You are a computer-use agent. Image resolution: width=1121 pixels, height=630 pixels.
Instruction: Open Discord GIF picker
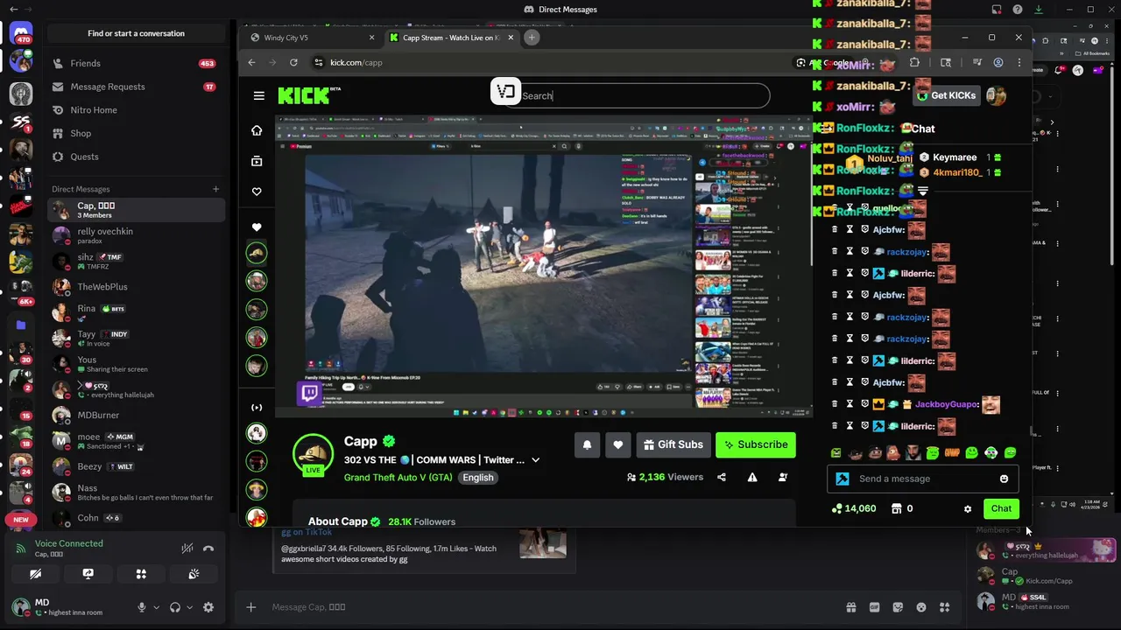(874, 607)
